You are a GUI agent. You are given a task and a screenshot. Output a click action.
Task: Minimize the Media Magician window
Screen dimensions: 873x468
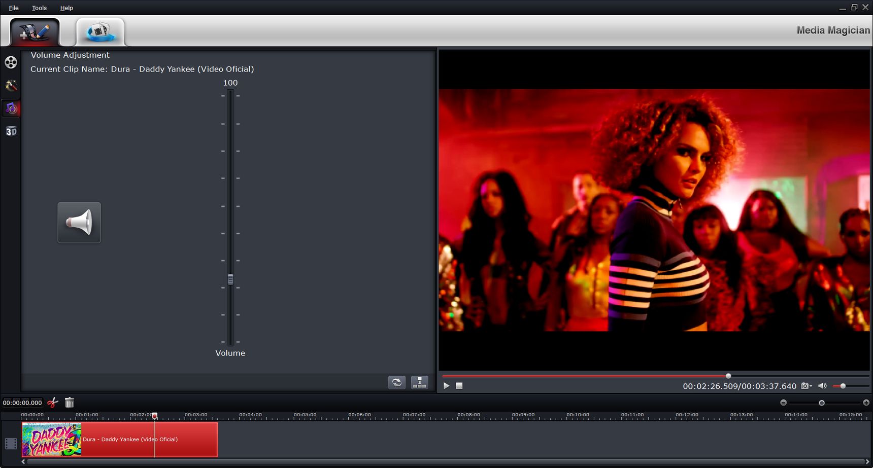pos(843,8)
